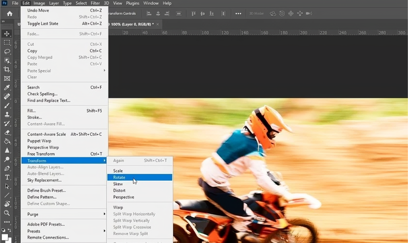Choose Skew in the Transform submenu
This screenshot has height=243, width=408.
point(140,184)
